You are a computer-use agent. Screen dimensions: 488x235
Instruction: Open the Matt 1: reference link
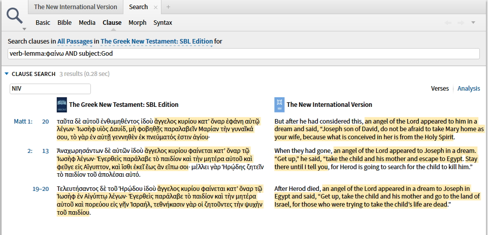(23, 122)
